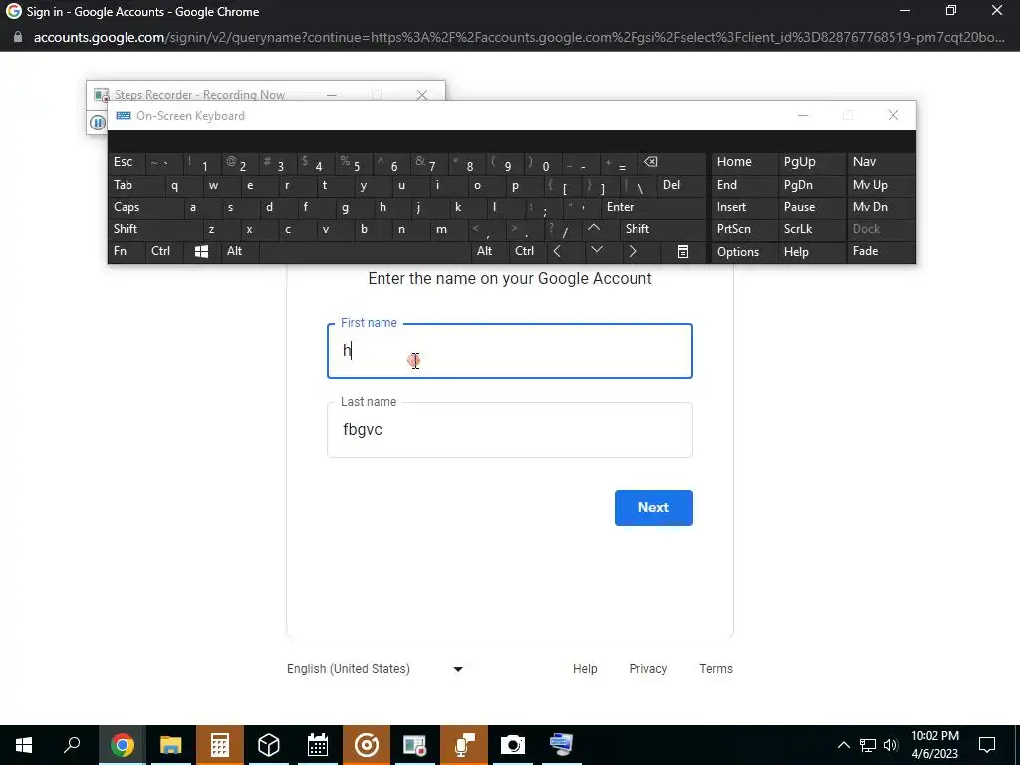Viewport: 1020px width, 765px height.
Task: Open Calculator from the taskbar
Action: tap(220, 745)
